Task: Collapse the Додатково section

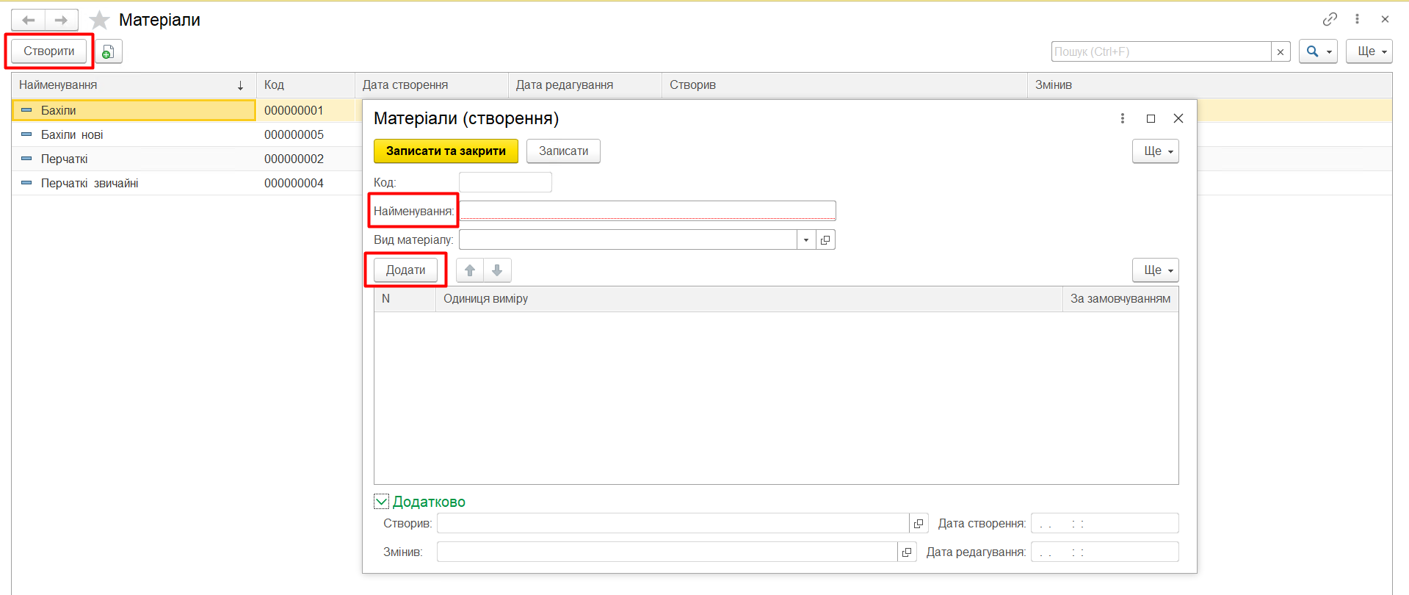Action: pyautogui.click(x=381, y=502)
